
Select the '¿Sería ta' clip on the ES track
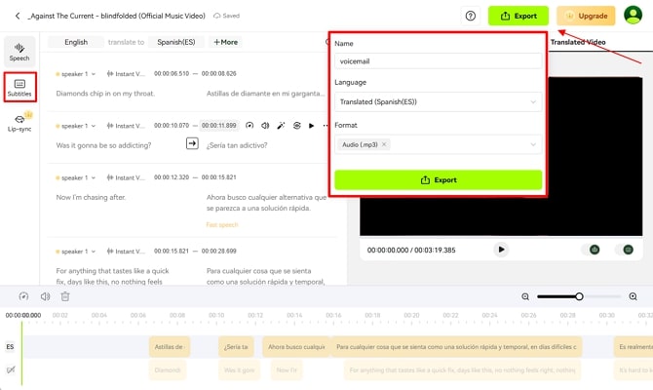pos(236,347)
